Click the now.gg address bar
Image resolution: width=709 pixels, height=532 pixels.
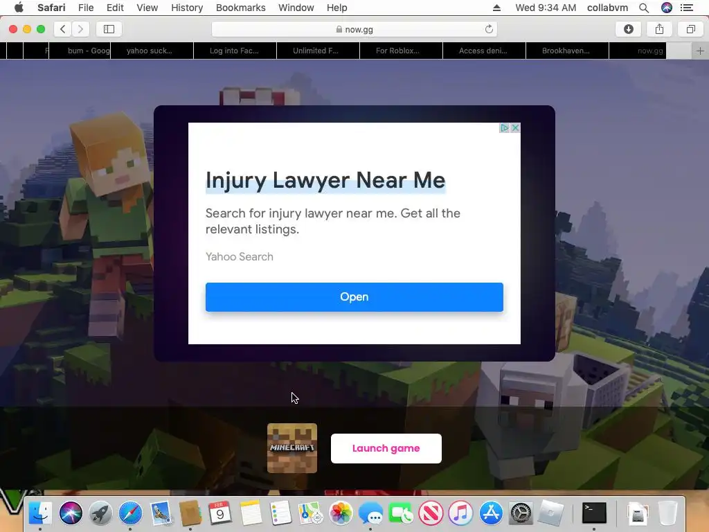pos(354,29)
